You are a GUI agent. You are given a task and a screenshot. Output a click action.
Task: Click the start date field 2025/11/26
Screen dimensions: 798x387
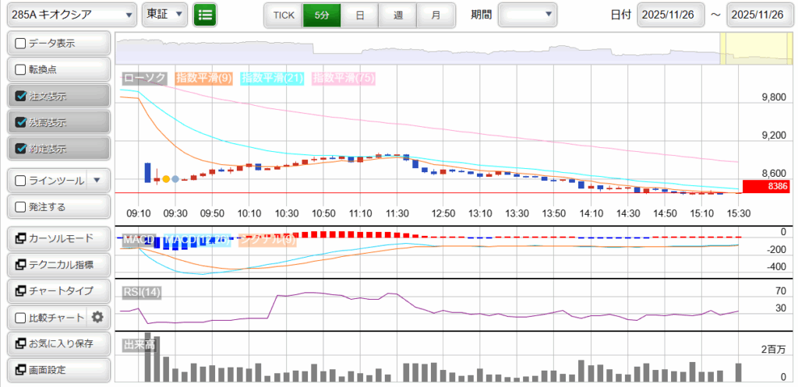coord(670,15)
